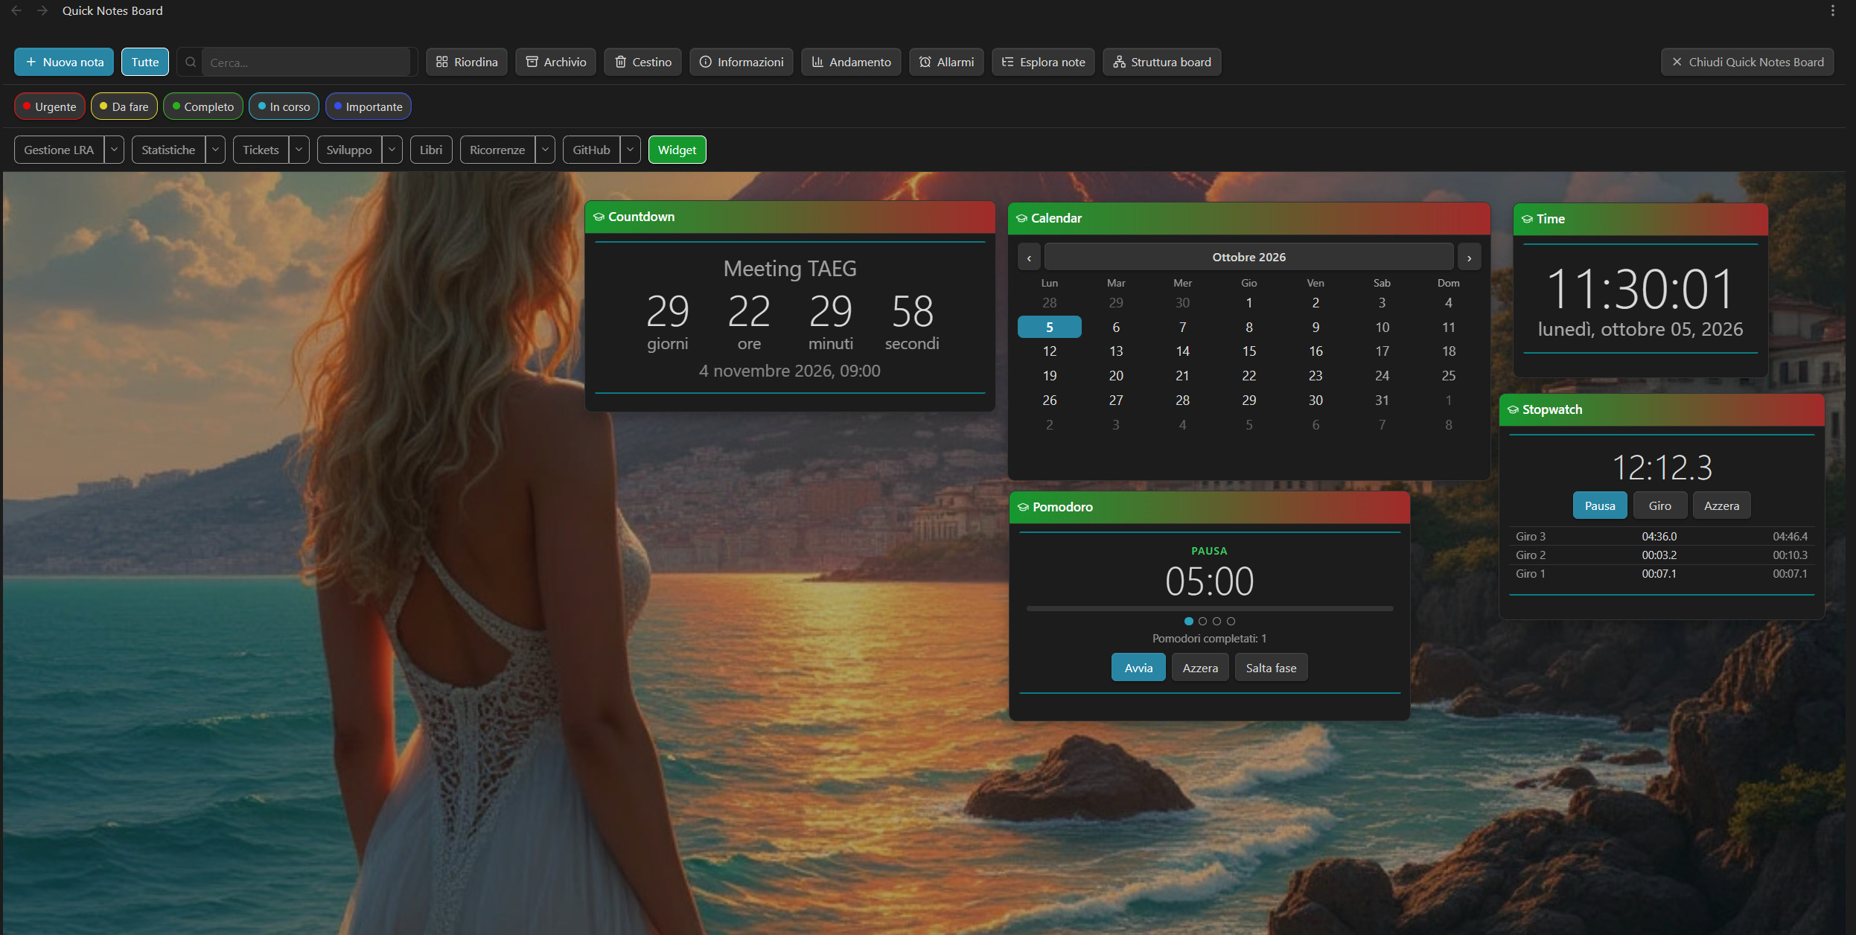1856x935 pixels.
Task: Toggle the Urgente tag filter
Action: [50, 106]
